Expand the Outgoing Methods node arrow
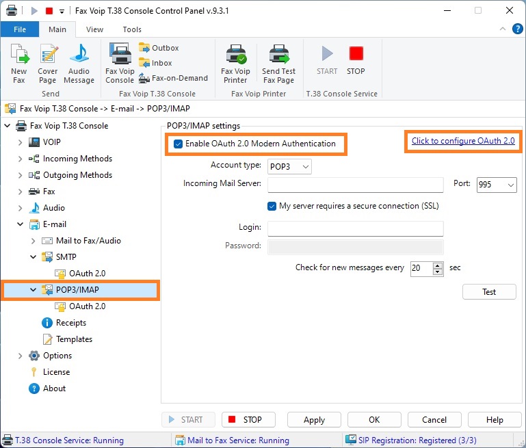Image resolution: width=526 pixels, height=448 pixels. coord(20,175)
